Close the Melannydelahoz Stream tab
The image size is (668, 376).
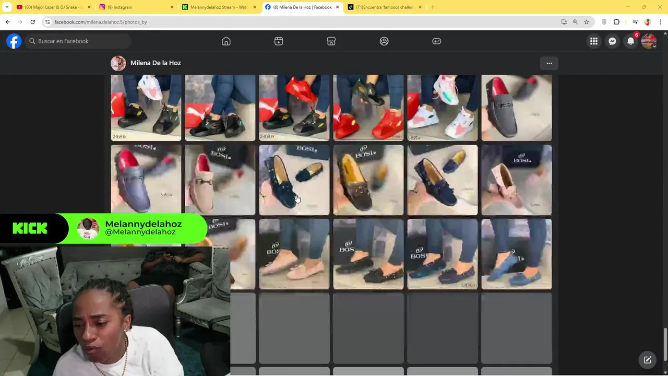click(x=254, y=7)
